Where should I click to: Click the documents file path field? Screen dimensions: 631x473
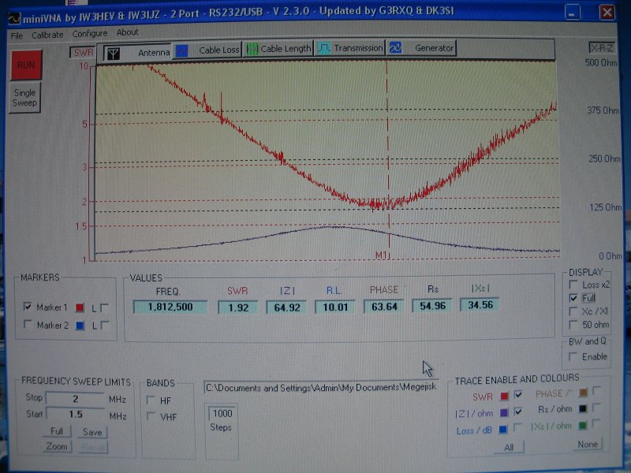coord(321,387)
